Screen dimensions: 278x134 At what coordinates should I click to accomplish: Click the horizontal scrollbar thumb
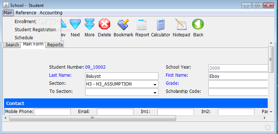point(92,118)
